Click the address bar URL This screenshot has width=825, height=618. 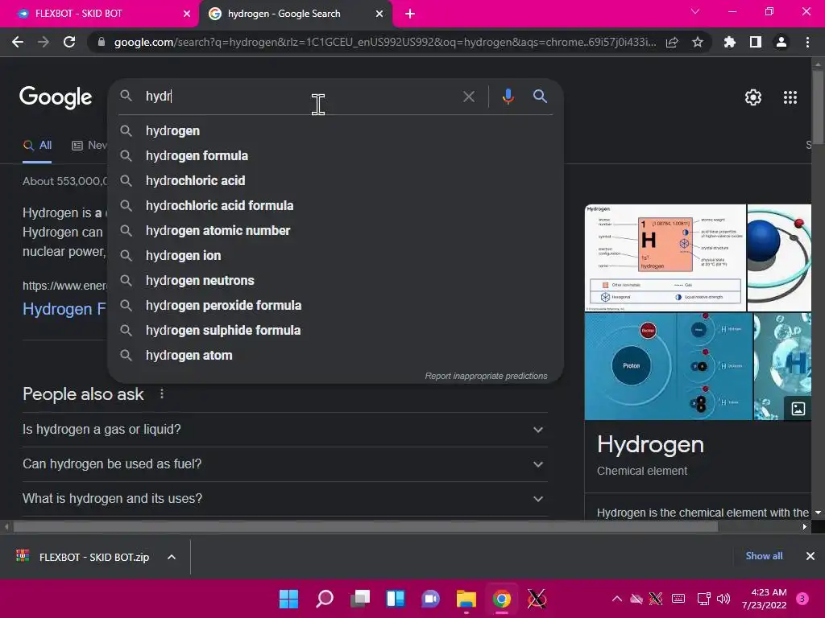point(384,42)
